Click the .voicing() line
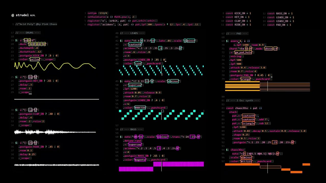The image size is (326, 183). click(x=237, y=56)
